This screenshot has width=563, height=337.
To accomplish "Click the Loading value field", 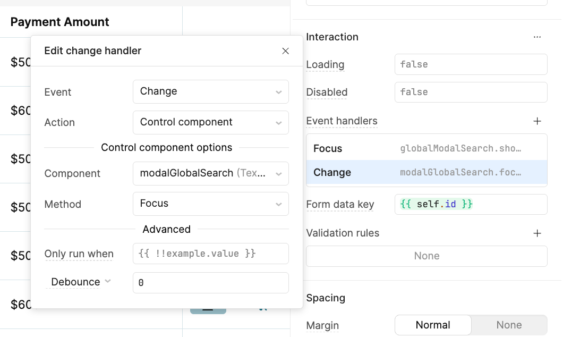I will [470, 64].
